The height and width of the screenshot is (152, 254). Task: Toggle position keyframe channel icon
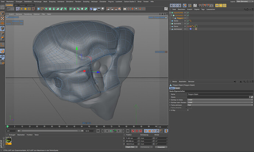(146, 131)
